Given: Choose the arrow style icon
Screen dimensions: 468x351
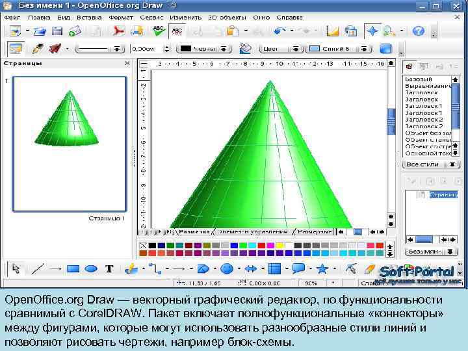Looking at the screenshot, I should click(x=55, y=49).
